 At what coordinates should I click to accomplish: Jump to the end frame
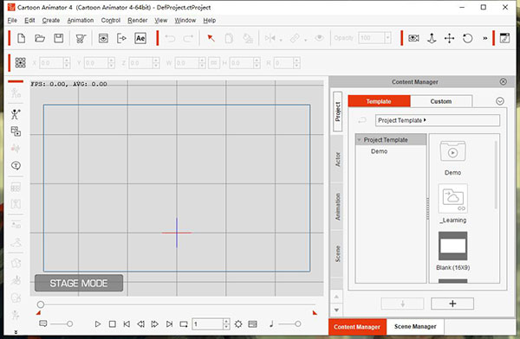click(169, 324)
